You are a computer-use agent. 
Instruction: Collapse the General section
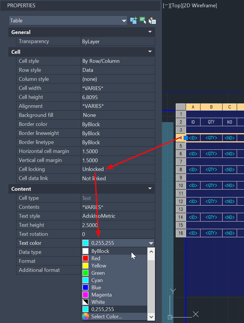[150, 32]
